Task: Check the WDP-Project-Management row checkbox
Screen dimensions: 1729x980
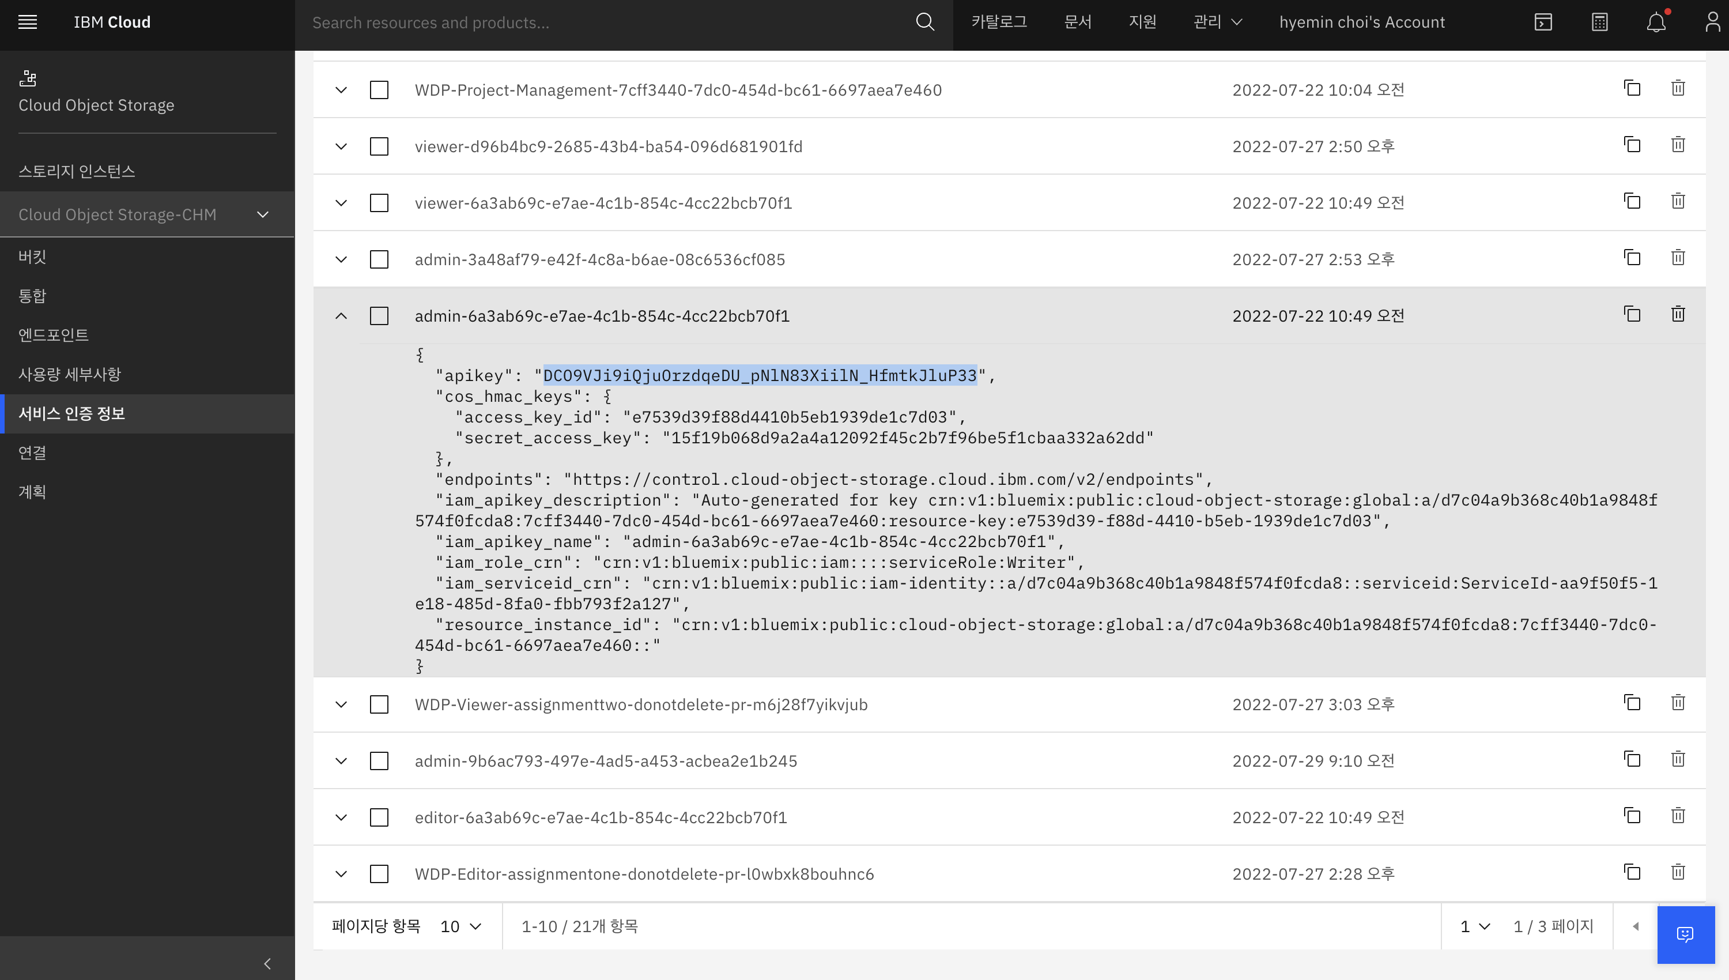Action: pos(379,90)
